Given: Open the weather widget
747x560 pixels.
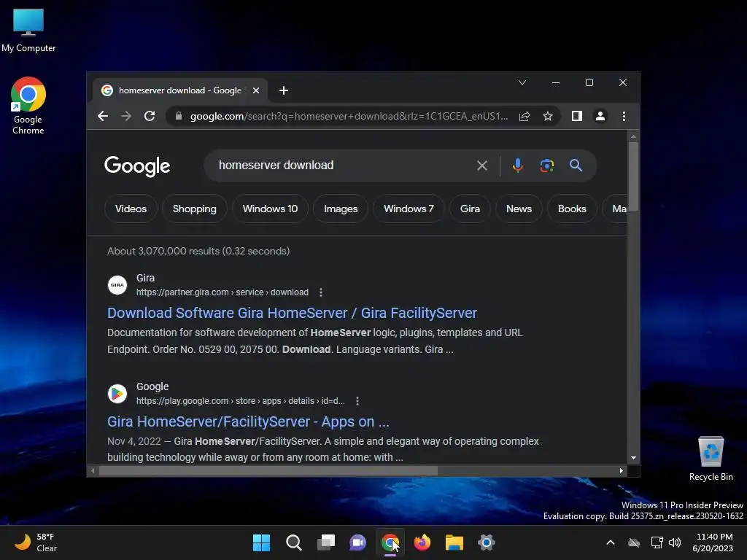Looking at the screenshot, I should click(36, 542).
